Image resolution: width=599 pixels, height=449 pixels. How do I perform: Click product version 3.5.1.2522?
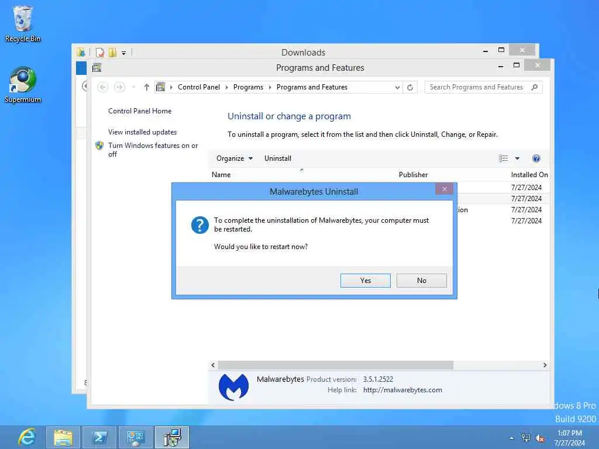point(378,379)
